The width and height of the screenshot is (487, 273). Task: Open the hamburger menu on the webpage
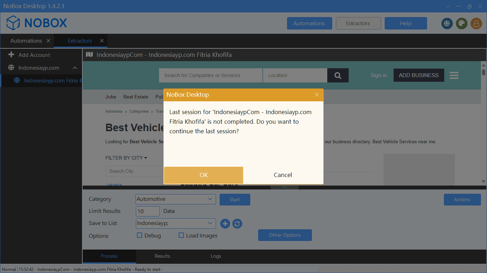point(454,75)
